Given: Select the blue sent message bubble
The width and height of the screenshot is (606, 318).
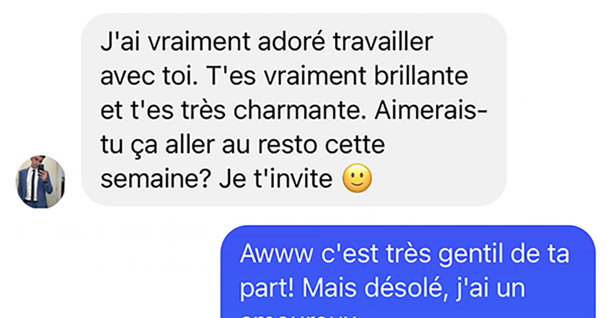Looking at the screenshot, I should 409,272.
